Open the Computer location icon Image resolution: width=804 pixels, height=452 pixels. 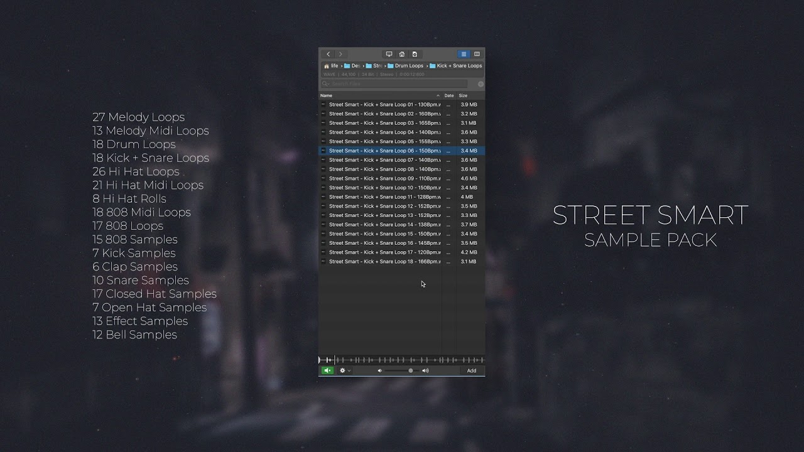pyautogui.click(x=389, y=54)
